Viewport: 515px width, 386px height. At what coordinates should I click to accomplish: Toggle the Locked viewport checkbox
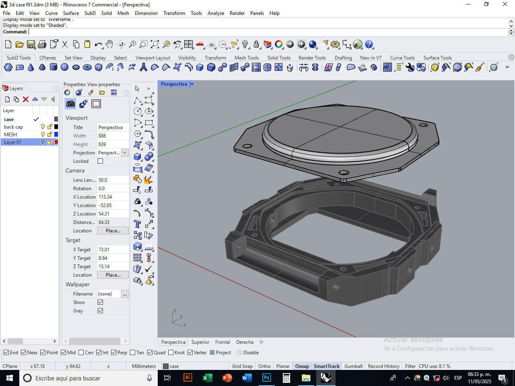point(101,161)
